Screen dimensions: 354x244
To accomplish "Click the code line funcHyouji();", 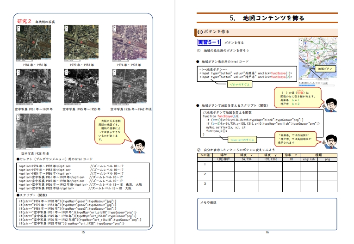I will (x=217, y=131).
